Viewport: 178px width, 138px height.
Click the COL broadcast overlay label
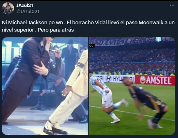(91, 46)
